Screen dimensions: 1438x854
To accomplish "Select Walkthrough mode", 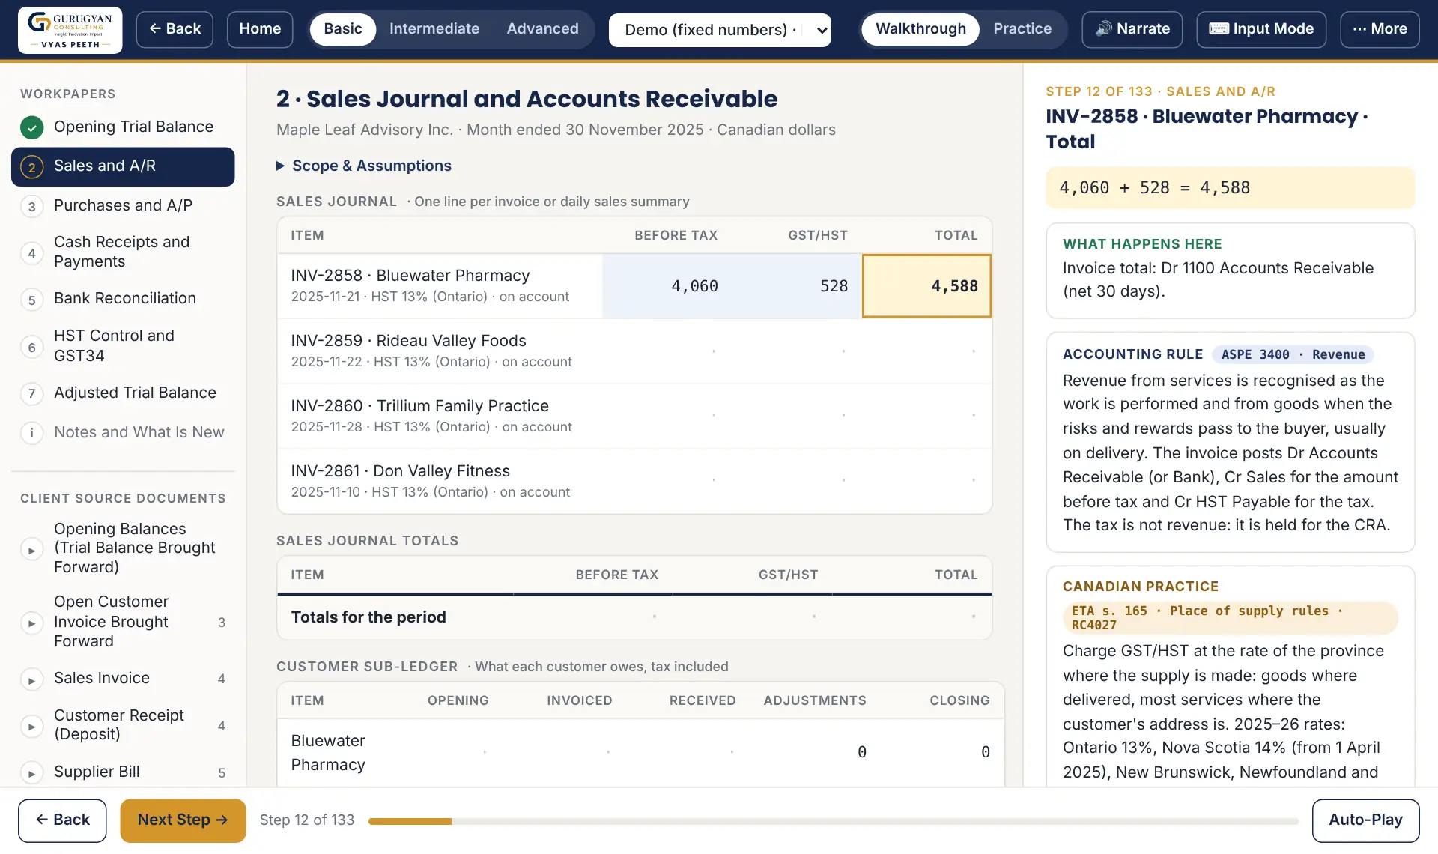I will point(920,29).
